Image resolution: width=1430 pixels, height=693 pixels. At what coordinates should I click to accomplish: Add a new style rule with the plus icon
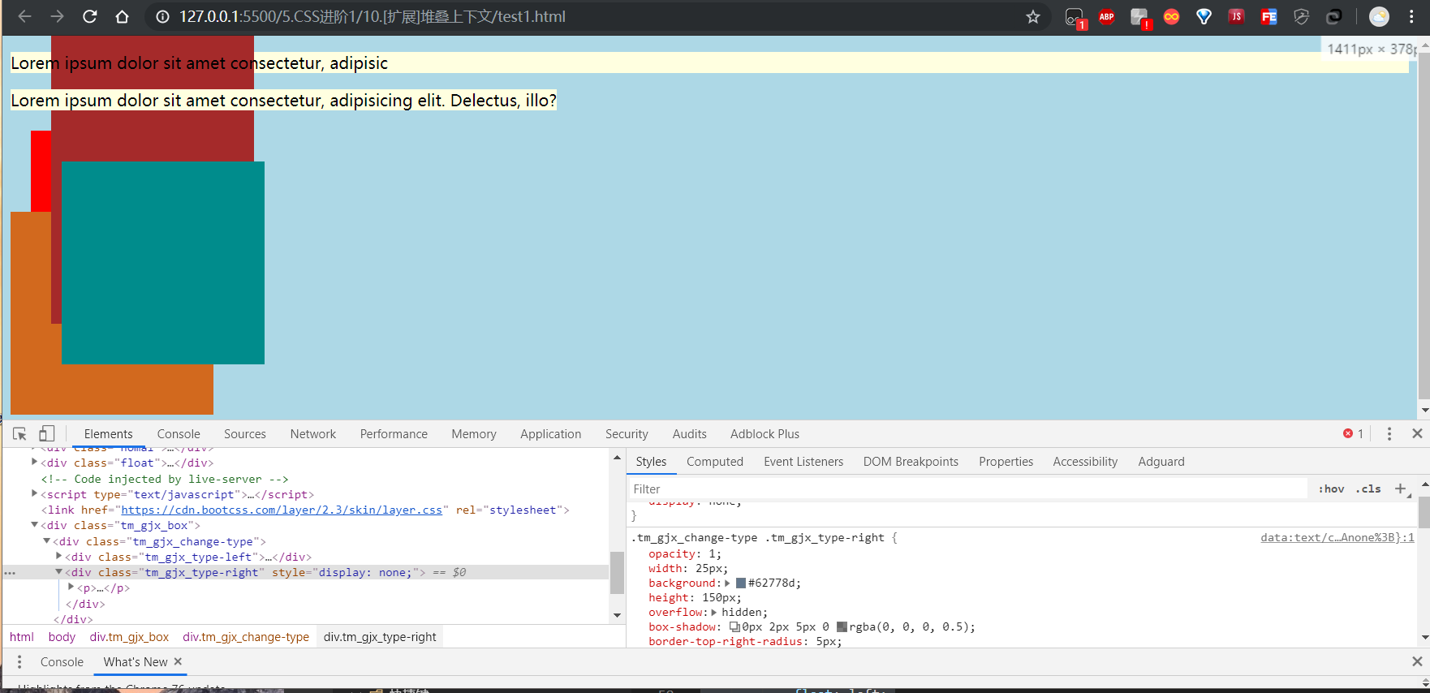pos(1401,489)
